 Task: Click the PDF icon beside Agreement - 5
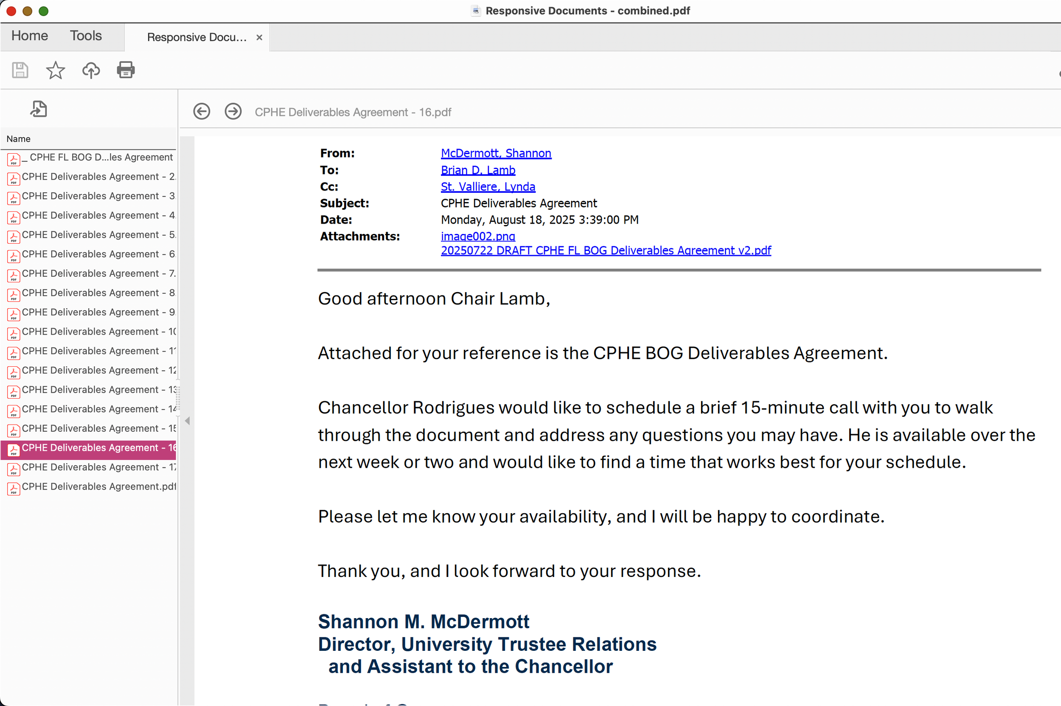pos(14,236)
